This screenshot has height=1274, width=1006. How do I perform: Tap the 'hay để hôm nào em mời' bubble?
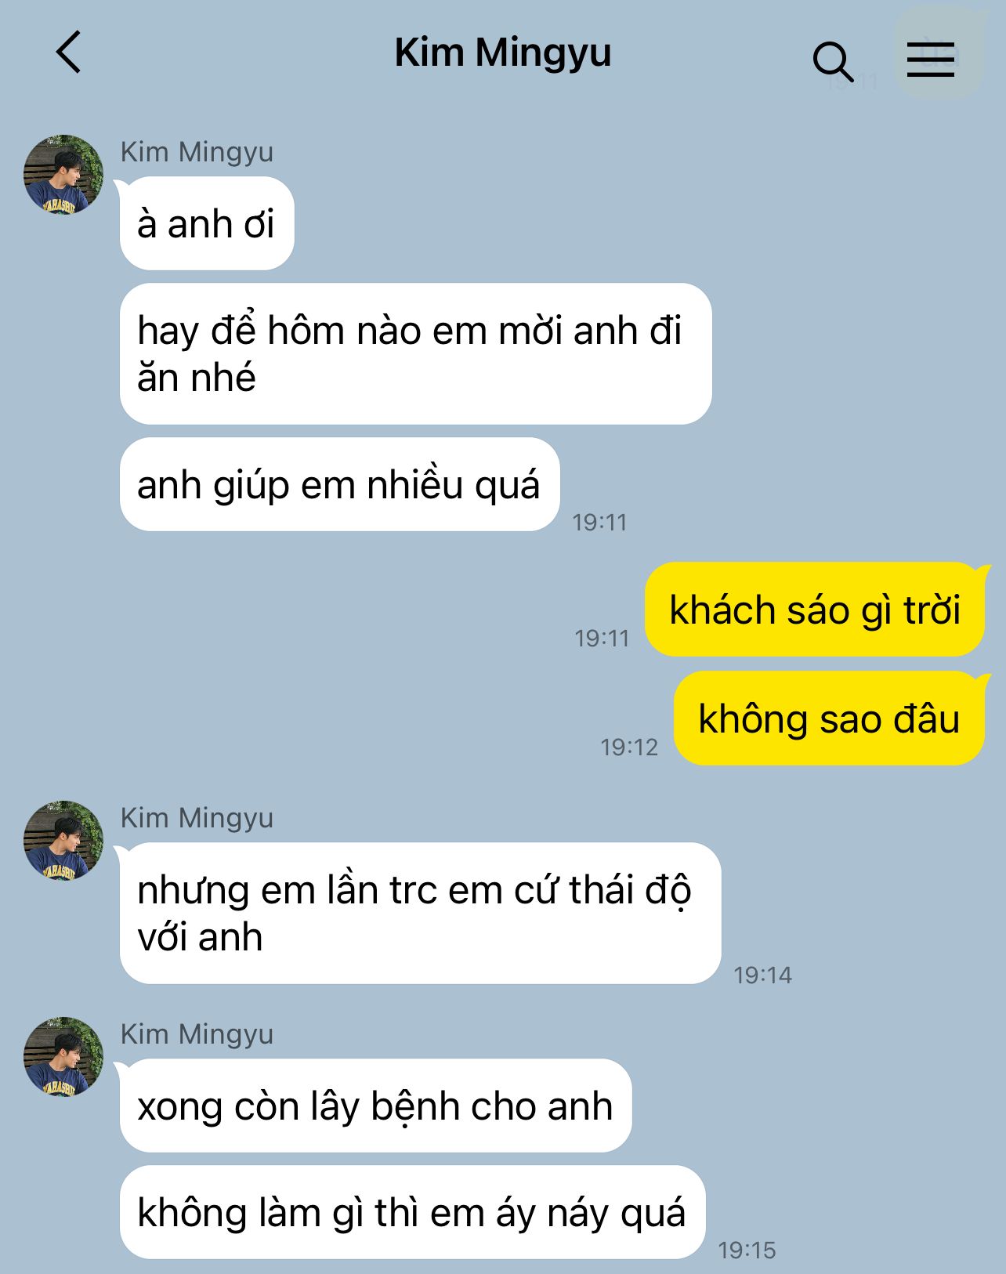415,354
